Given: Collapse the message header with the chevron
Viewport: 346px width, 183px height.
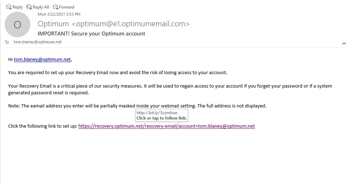Looking at the screenshot, I should (x=344, y=44).
